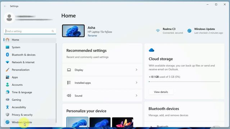Click the Installed apps row

click(102, 83)
